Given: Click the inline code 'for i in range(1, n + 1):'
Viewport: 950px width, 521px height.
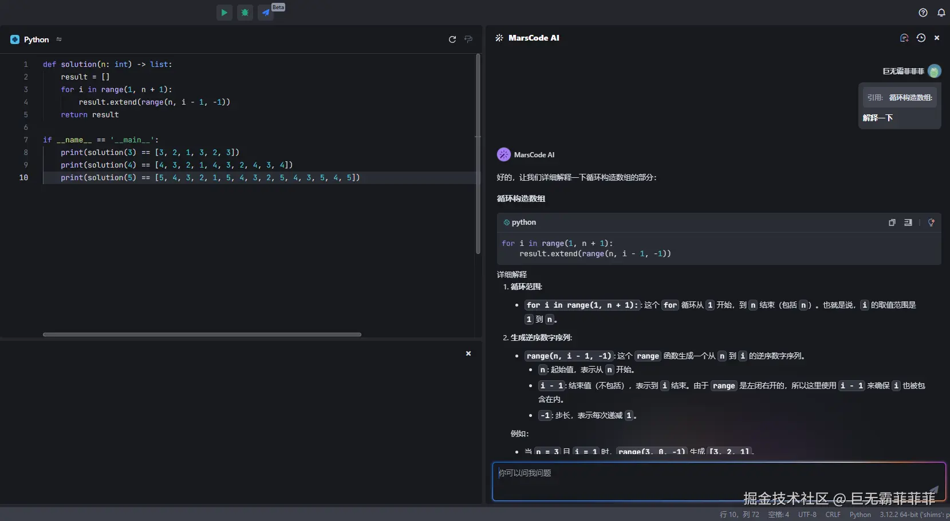Looking at the screenshot, I should [x=582, y=305].
